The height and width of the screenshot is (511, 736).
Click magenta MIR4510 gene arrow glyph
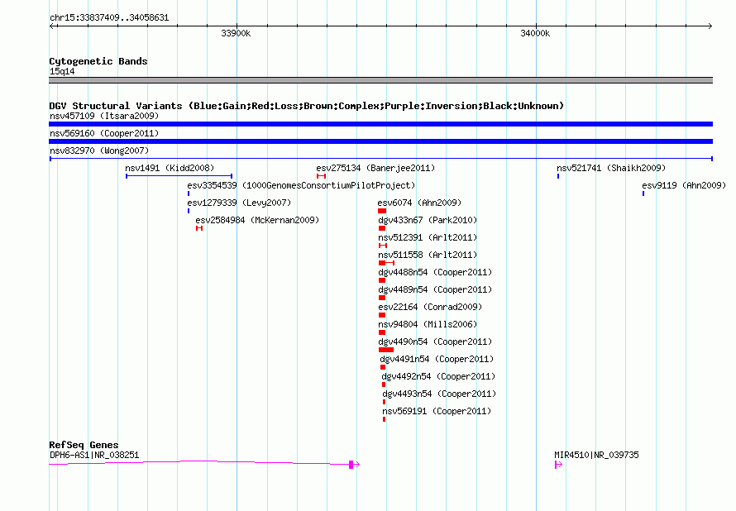click(x=558, y=465)
